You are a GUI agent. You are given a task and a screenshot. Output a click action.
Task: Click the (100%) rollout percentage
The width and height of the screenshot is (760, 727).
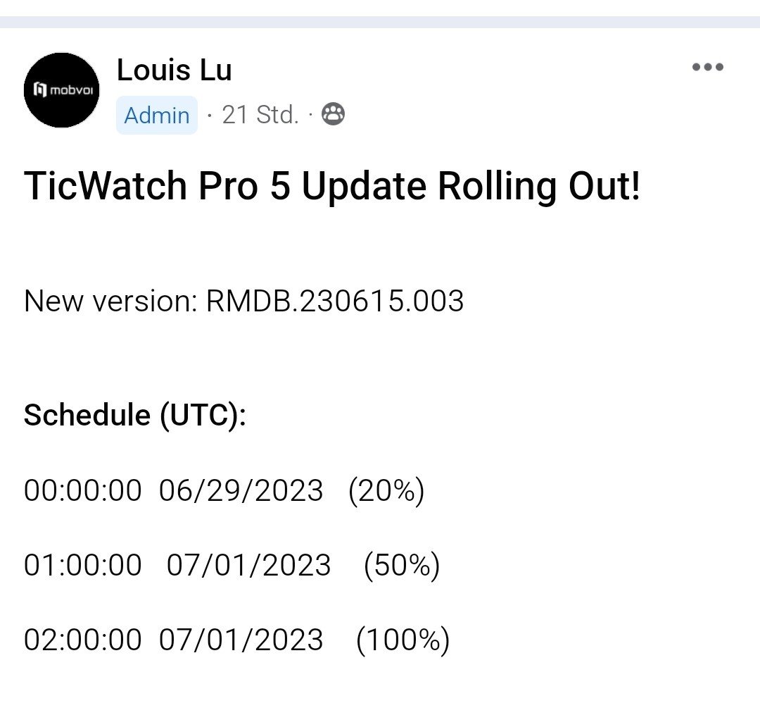(x=403, y=640)
